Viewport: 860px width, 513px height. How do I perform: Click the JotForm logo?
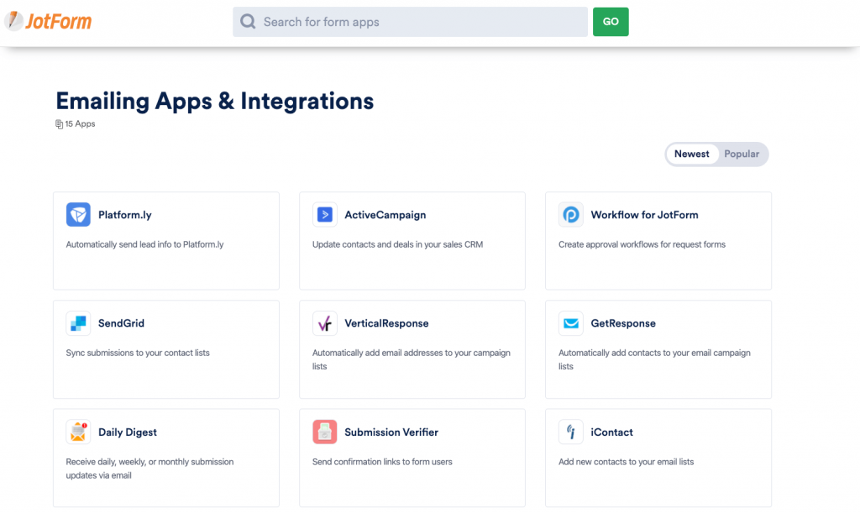click(48, 21)
